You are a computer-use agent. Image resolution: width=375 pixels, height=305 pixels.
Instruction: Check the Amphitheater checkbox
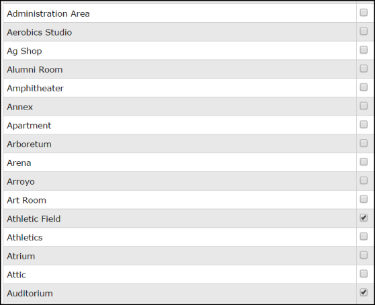364,87
